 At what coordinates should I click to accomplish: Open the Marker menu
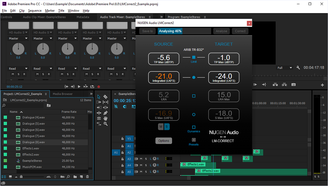click(50, 11)
